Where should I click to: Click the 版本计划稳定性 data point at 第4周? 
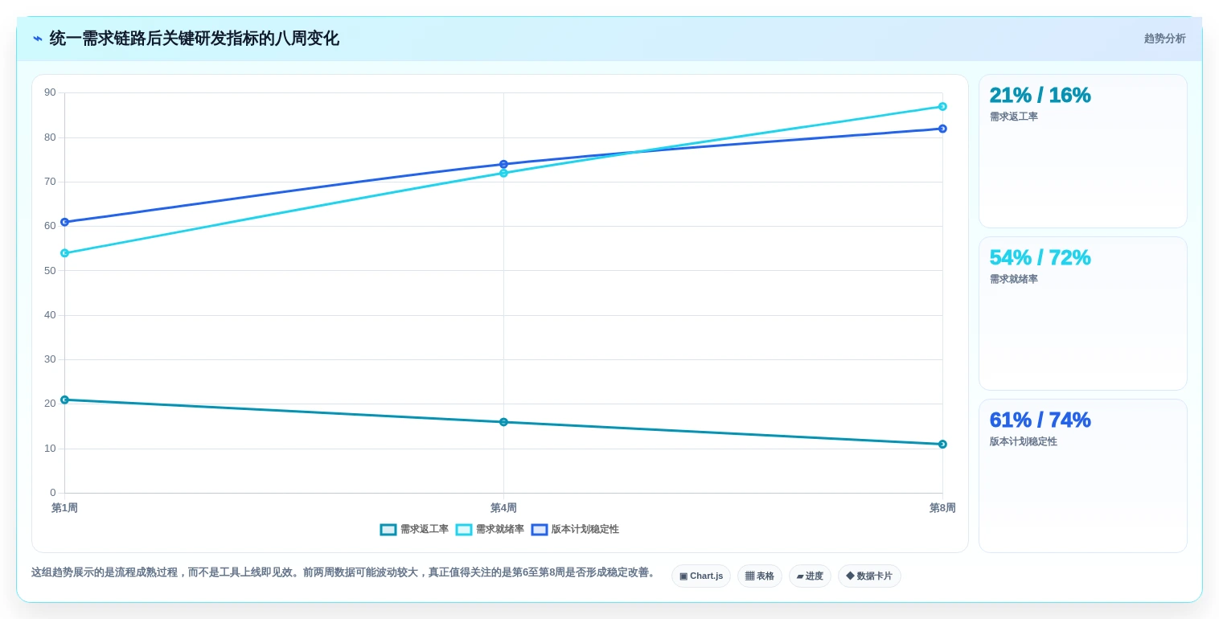point(503,164)
